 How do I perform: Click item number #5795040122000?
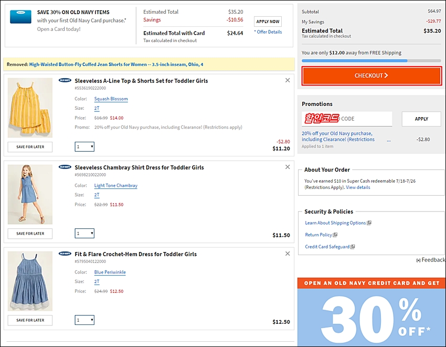[90, 261]
